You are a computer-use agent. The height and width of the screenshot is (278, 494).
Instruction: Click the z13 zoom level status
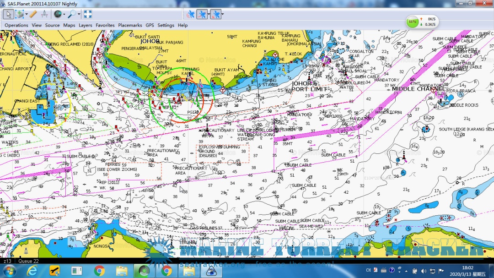[7, 261]
